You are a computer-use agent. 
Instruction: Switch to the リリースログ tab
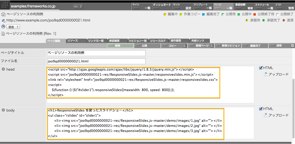click(158, 41)
